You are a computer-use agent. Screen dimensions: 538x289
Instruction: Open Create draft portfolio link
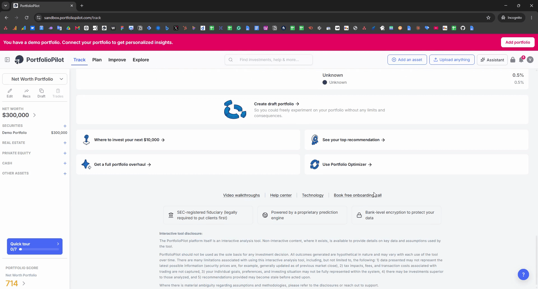pos(277,104)
